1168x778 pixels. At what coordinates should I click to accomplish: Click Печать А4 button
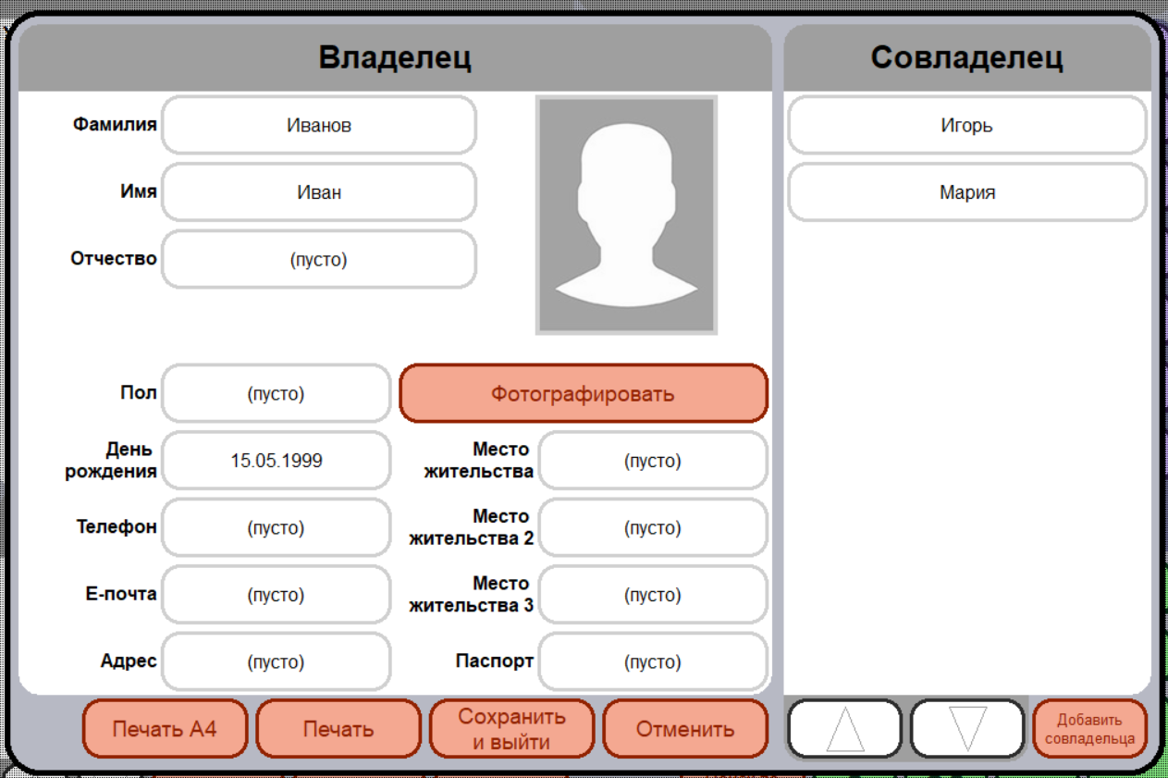(166, 729)
